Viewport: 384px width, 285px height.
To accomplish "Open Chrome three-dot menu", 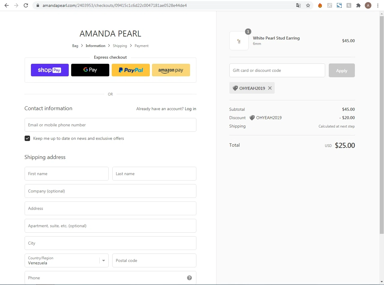I will [x=378, y=5].
